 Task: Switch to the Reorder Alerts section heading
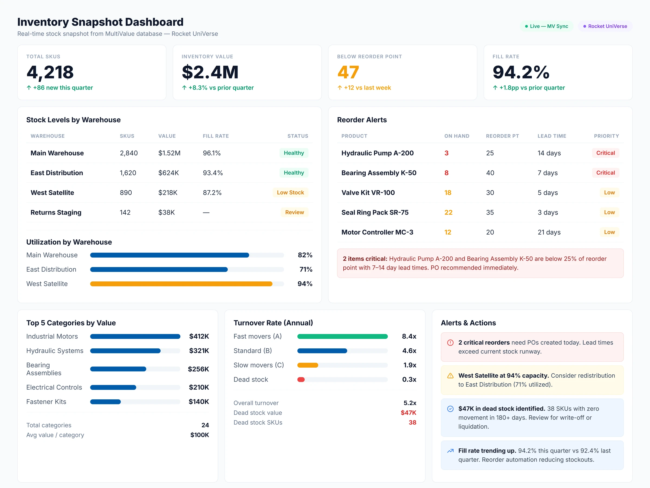tap(362, 120)
